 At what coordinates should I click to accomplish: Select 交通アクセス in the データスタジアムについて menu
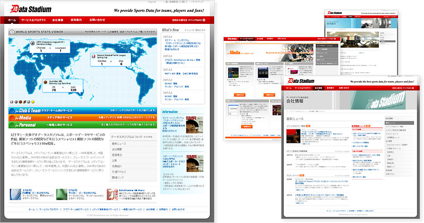[x=134, y=172]
